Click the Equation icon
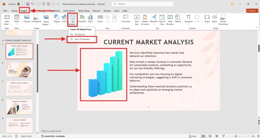 pos(188,18)
